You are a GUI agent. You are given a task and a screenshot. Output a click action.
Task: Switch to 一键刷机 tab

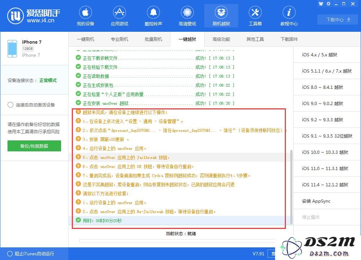tap(86, 39)
